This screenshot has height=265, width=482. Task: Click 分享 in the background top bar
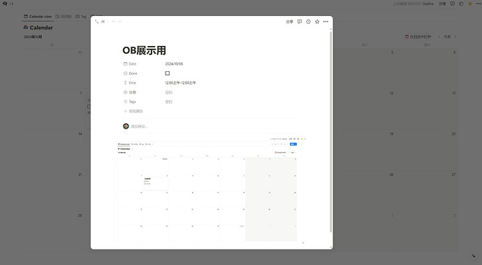click(x=442, y=3)
